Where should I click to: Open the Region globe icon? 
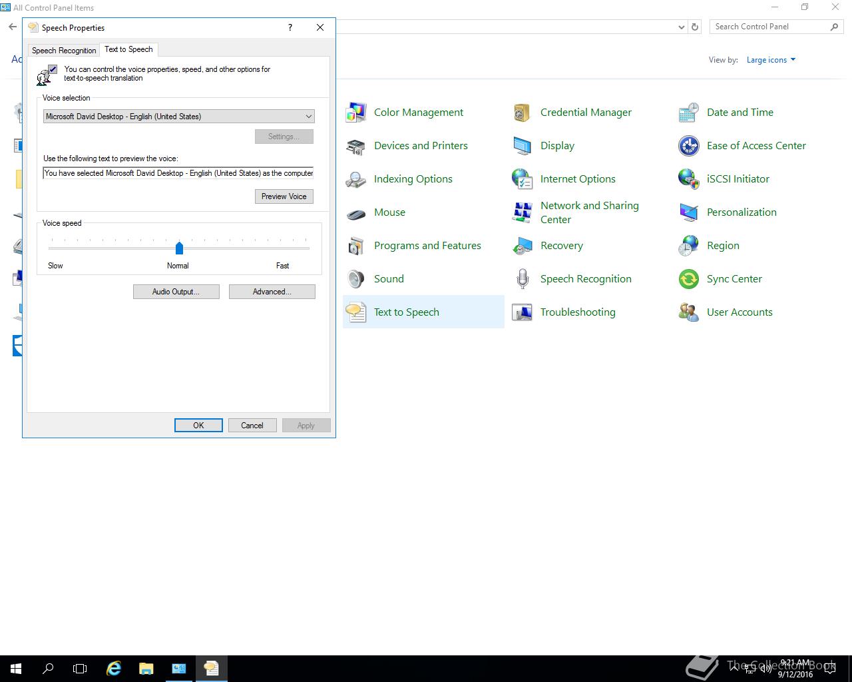(x=689, y=246)
